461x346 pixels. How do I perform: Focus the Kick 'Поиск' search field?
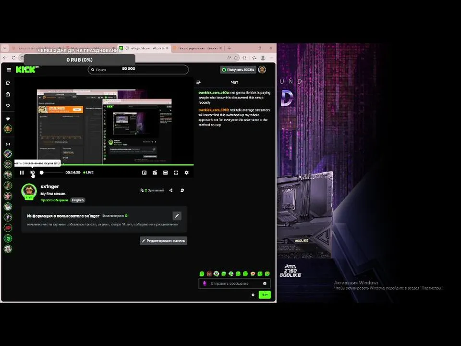pyautogui.click(x=138, y=70)
